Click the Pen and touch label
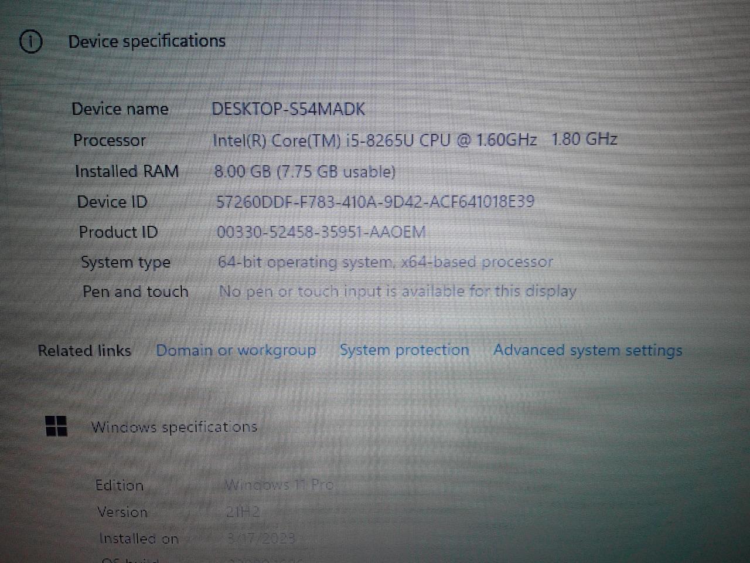Image resolution: width=750 pixels, height=563 pixels. pos(135,291)
